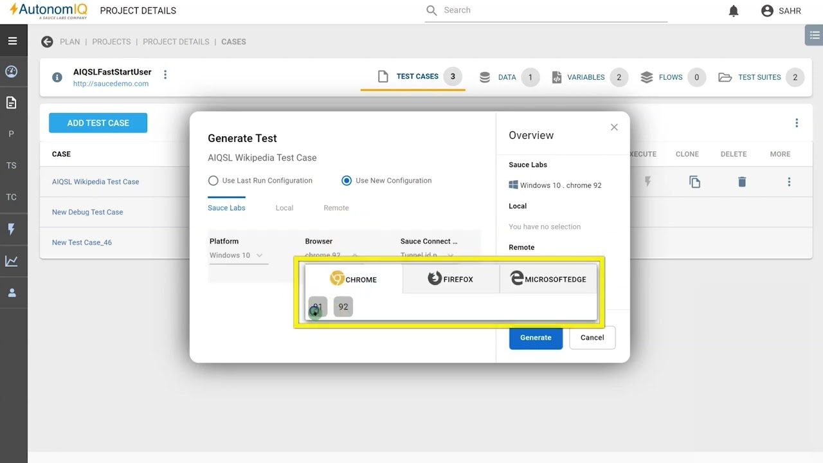This screenshot has width=823, height=463.
Task: Select Use Last Run Configuration radio
Action: tap(213, 181)
